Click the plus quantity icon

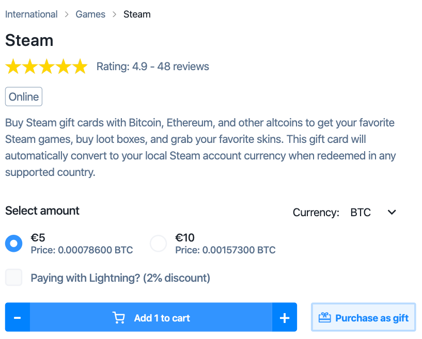click(x=284, y=318)
